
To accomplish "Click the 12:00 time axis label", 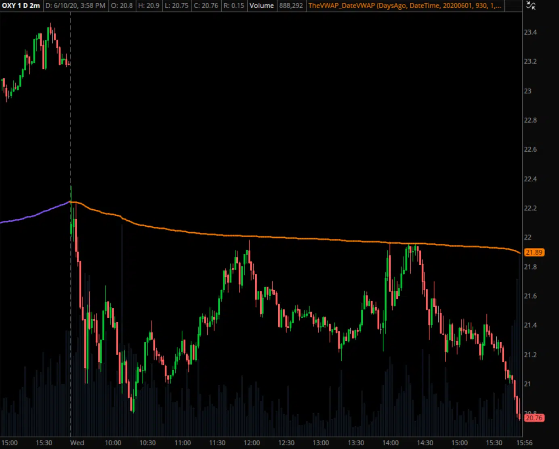I will pos(252,443).
